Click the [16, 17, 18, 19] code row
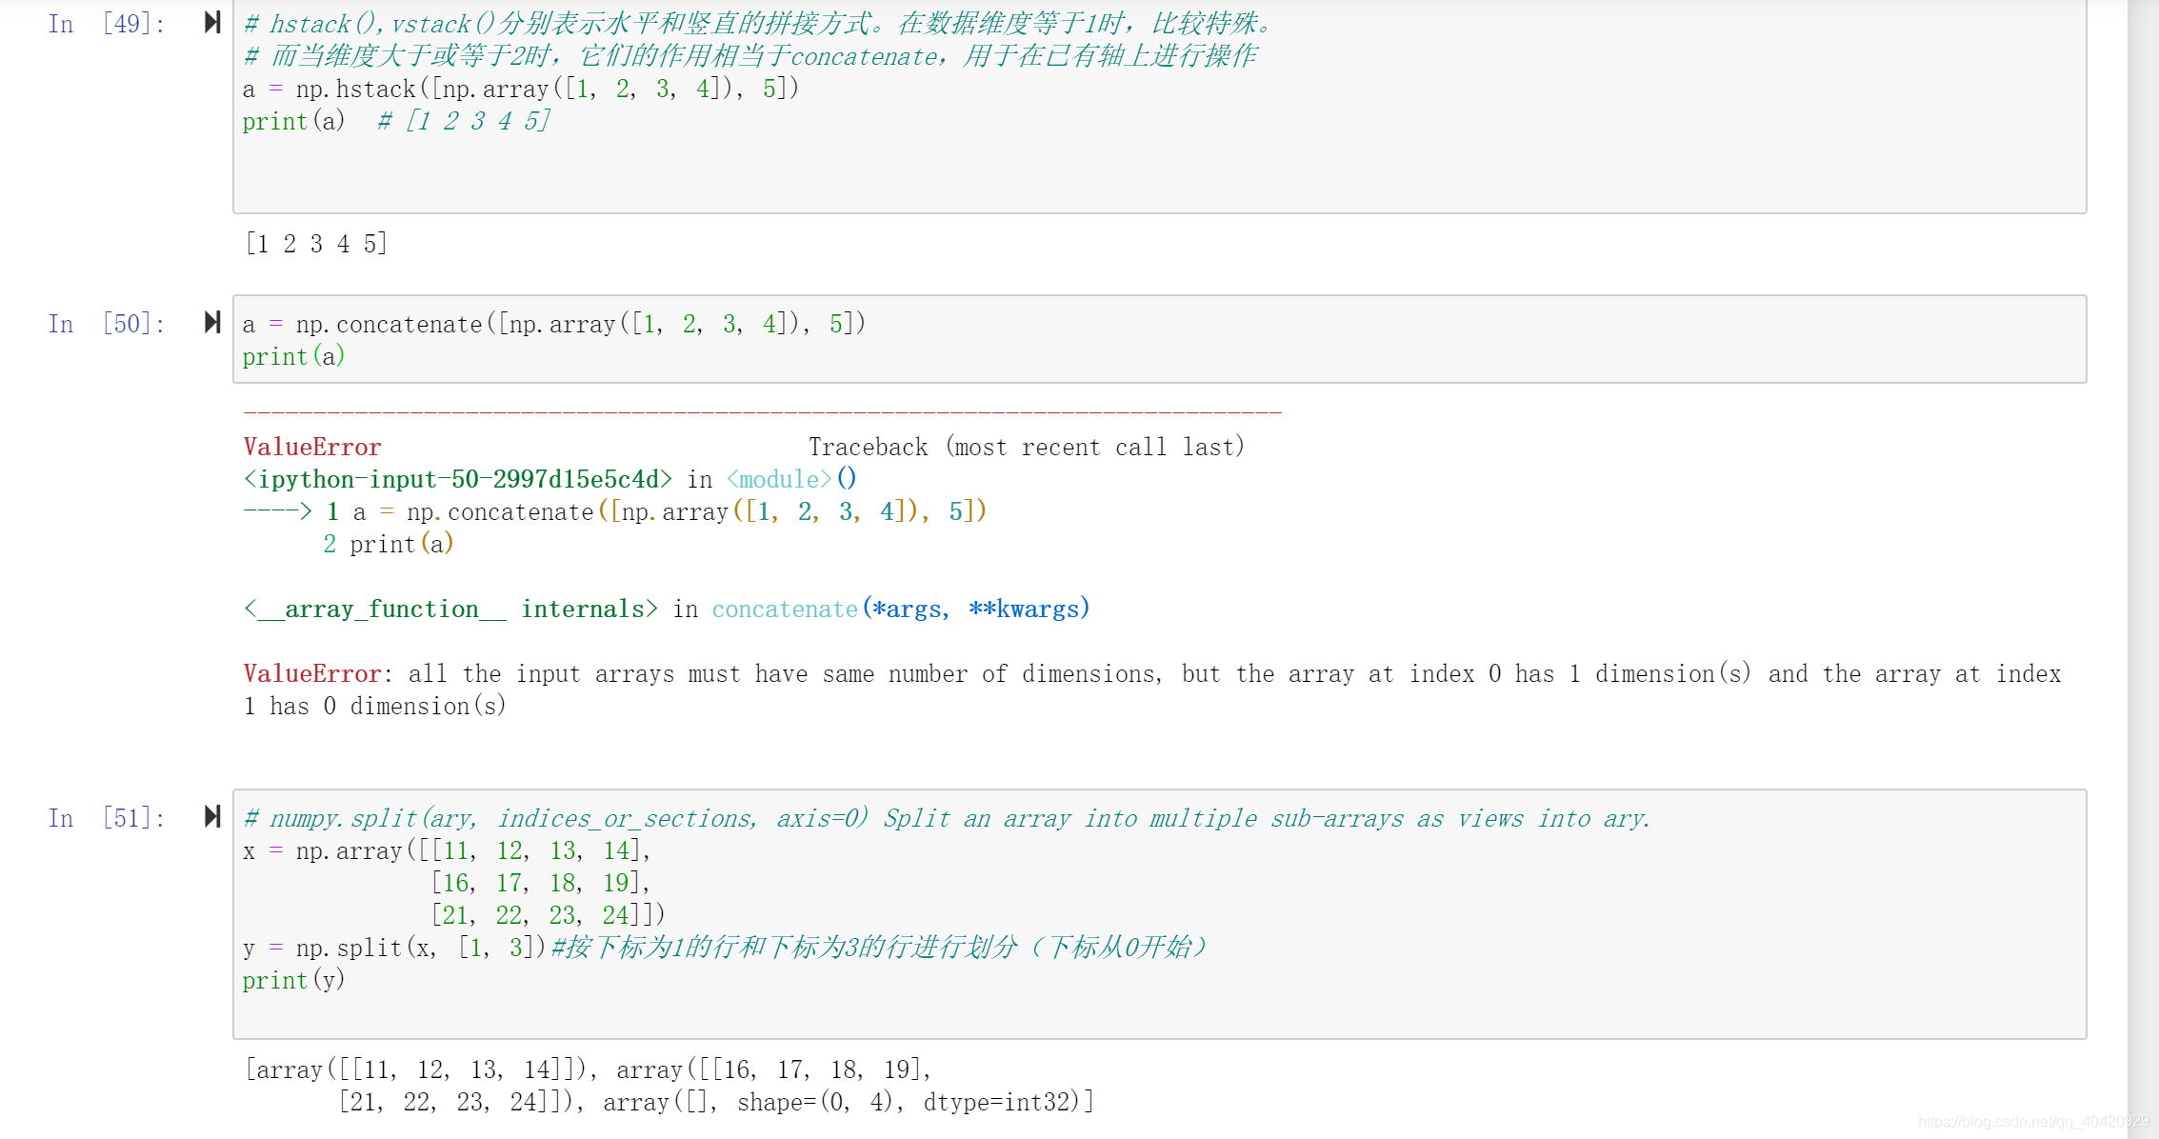The width and height of the screenshot is (2159, 1139). click(540, 883)
